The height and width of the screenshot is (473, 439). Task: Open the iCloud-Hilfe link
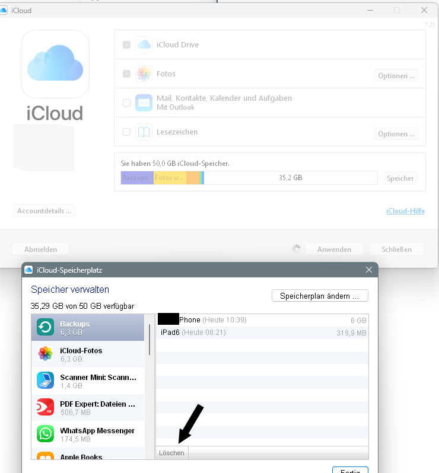tap(405, 211)
